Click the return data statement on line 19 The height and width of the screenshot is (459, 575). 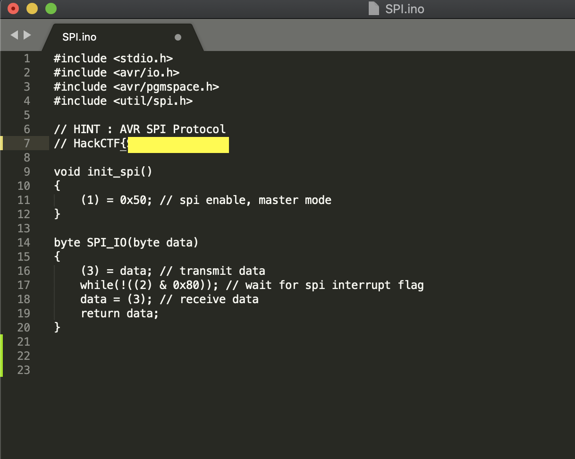coord(119,313)
